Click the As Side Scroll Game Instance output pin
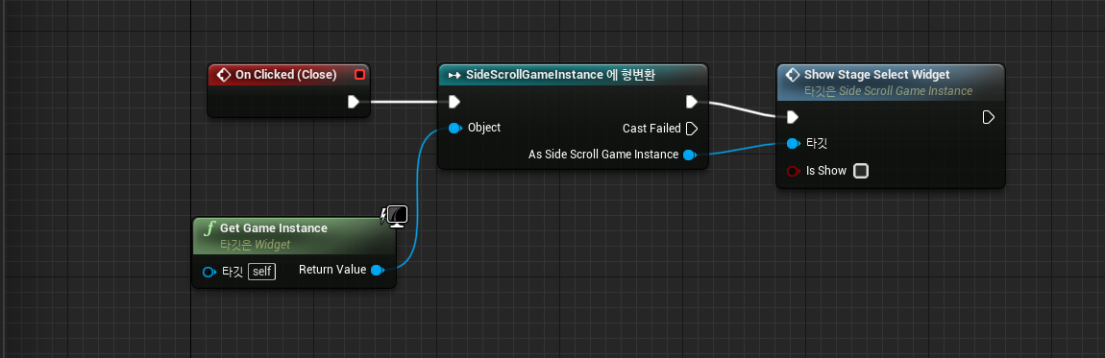This screenshot has width=1105, height=358. point(690,155)
